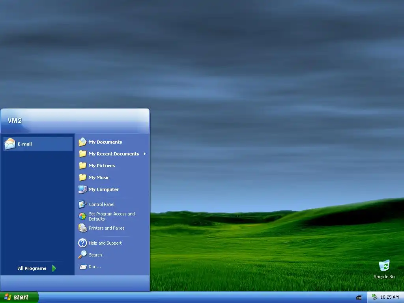Click the Run icon
The height and width of the screenshot is (303, 404).
tap(83, 267)
